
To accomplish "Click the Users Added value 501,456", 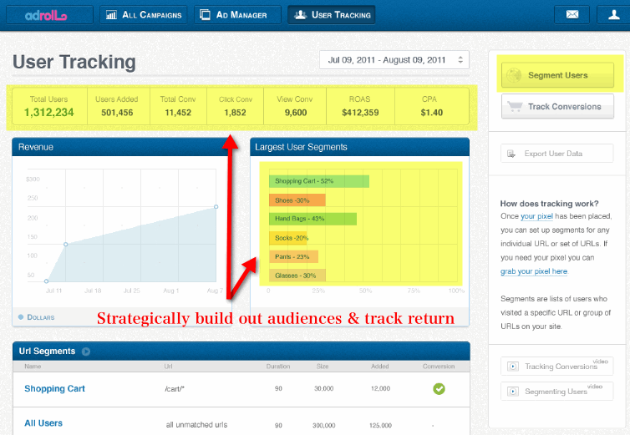I will 117,113.
